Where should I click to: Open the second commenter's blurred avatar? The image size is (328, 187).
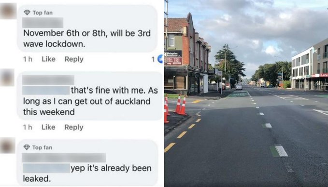click(7, 78)
